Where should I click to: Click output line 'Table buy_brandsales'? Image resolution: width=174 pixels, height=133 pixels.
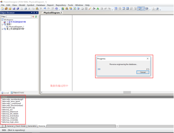10,116
